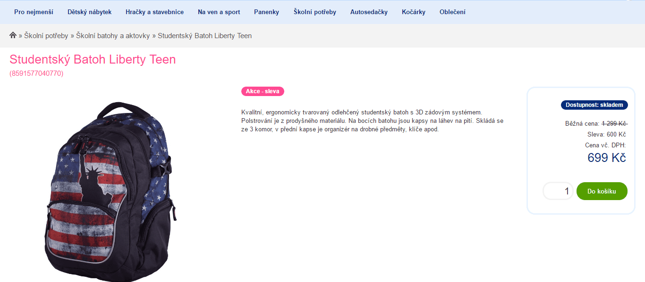
Task: Open the Dětský nábytek category
Action: (89, 12)
